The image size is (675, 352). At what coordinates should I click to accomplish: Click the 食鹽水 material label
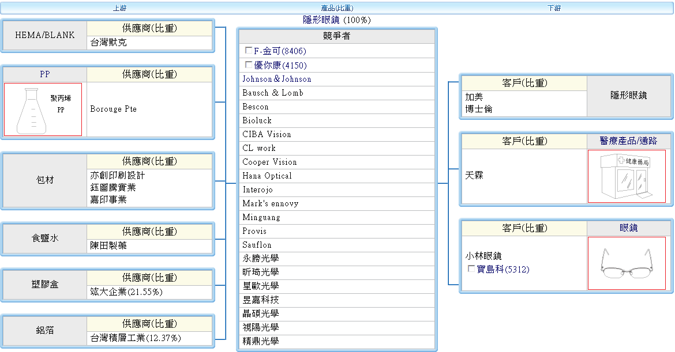[45, 238]
